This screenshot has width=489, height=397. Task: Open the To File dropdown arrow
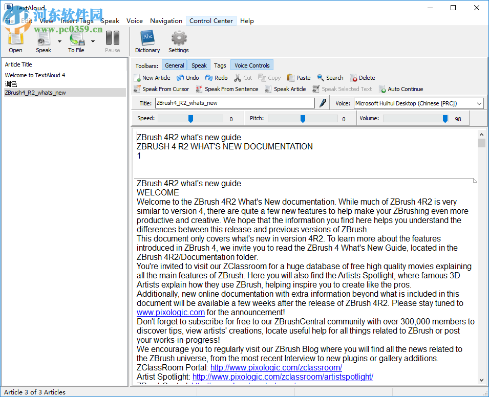(x=92, y=41)
